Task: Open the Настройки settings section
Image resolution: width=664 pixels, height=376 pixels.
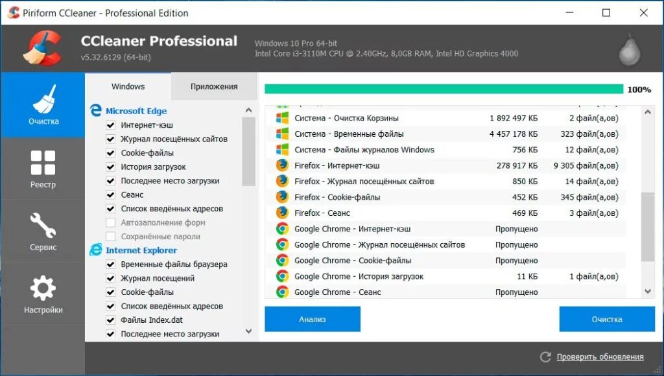Action: [43, 294]
